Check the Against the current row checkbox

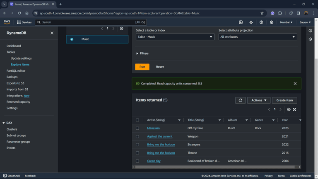tap(137, 137)
